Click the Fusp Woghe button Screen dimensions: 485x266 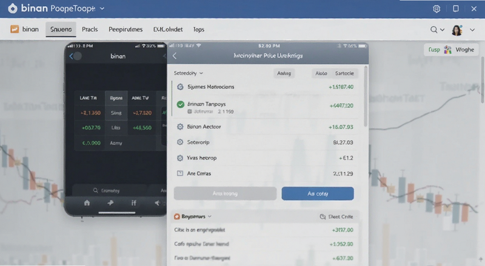451,50
